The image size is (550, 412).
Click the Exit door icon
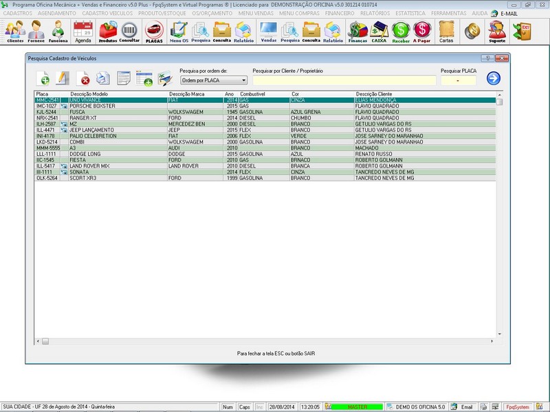click(x=522, y=31)
